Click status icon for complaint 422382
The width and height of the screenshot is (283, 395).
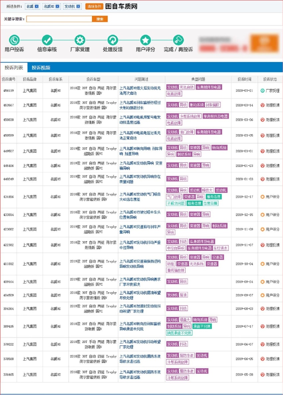(262, 245)
